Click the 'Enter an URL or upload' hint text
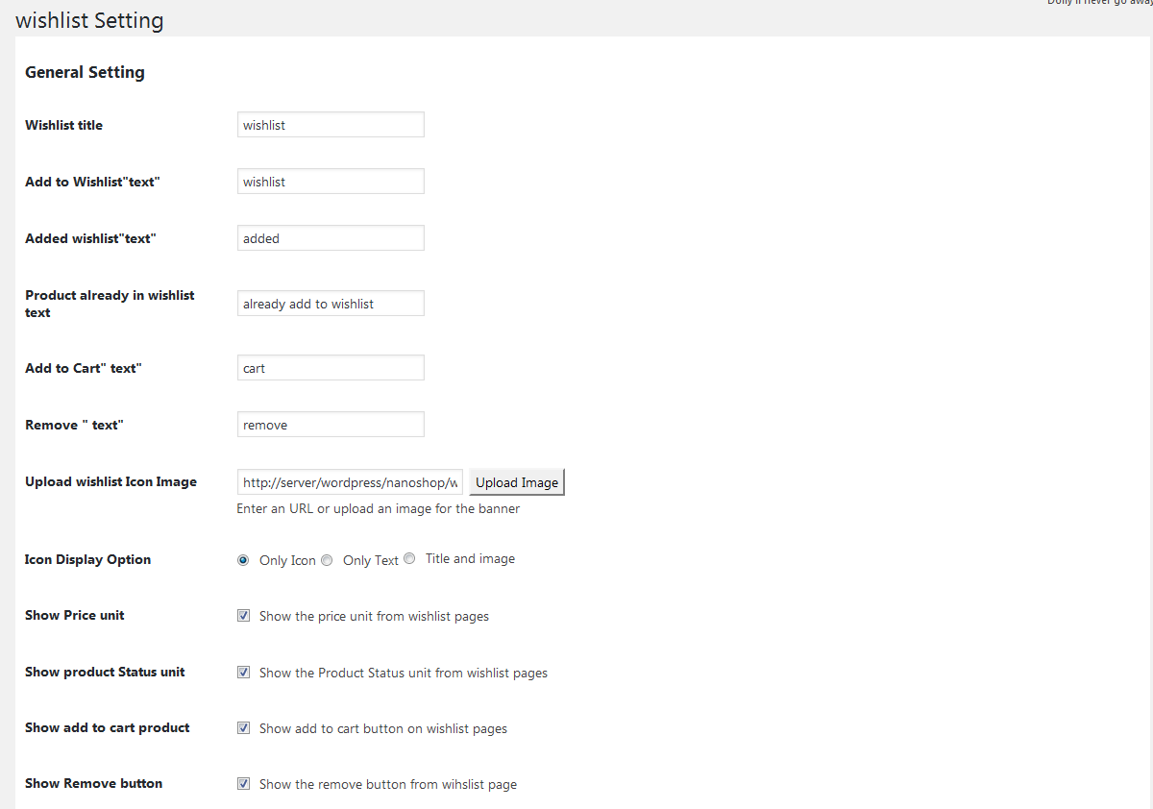1153x809 pixels. coord(378,509)
